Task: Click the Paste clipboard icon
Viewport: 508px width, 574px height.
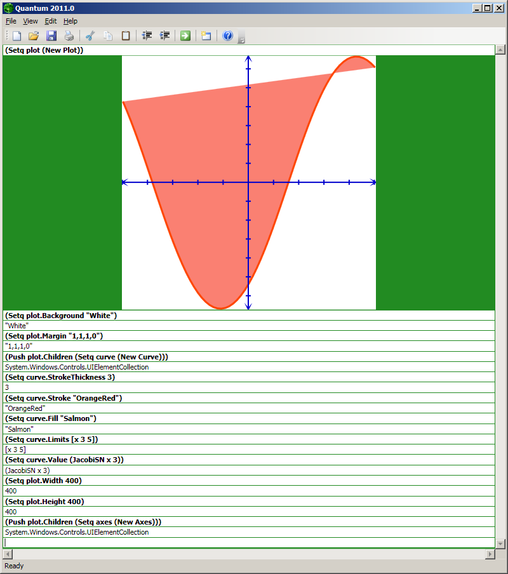Action: pyautogui.click(x=126, y=36)
